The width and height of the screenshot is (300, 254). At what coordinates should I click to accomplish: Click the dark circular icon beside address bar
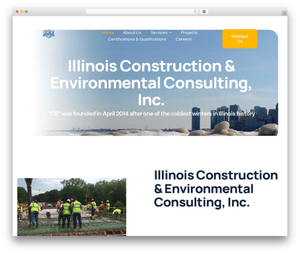coord(204,11)
